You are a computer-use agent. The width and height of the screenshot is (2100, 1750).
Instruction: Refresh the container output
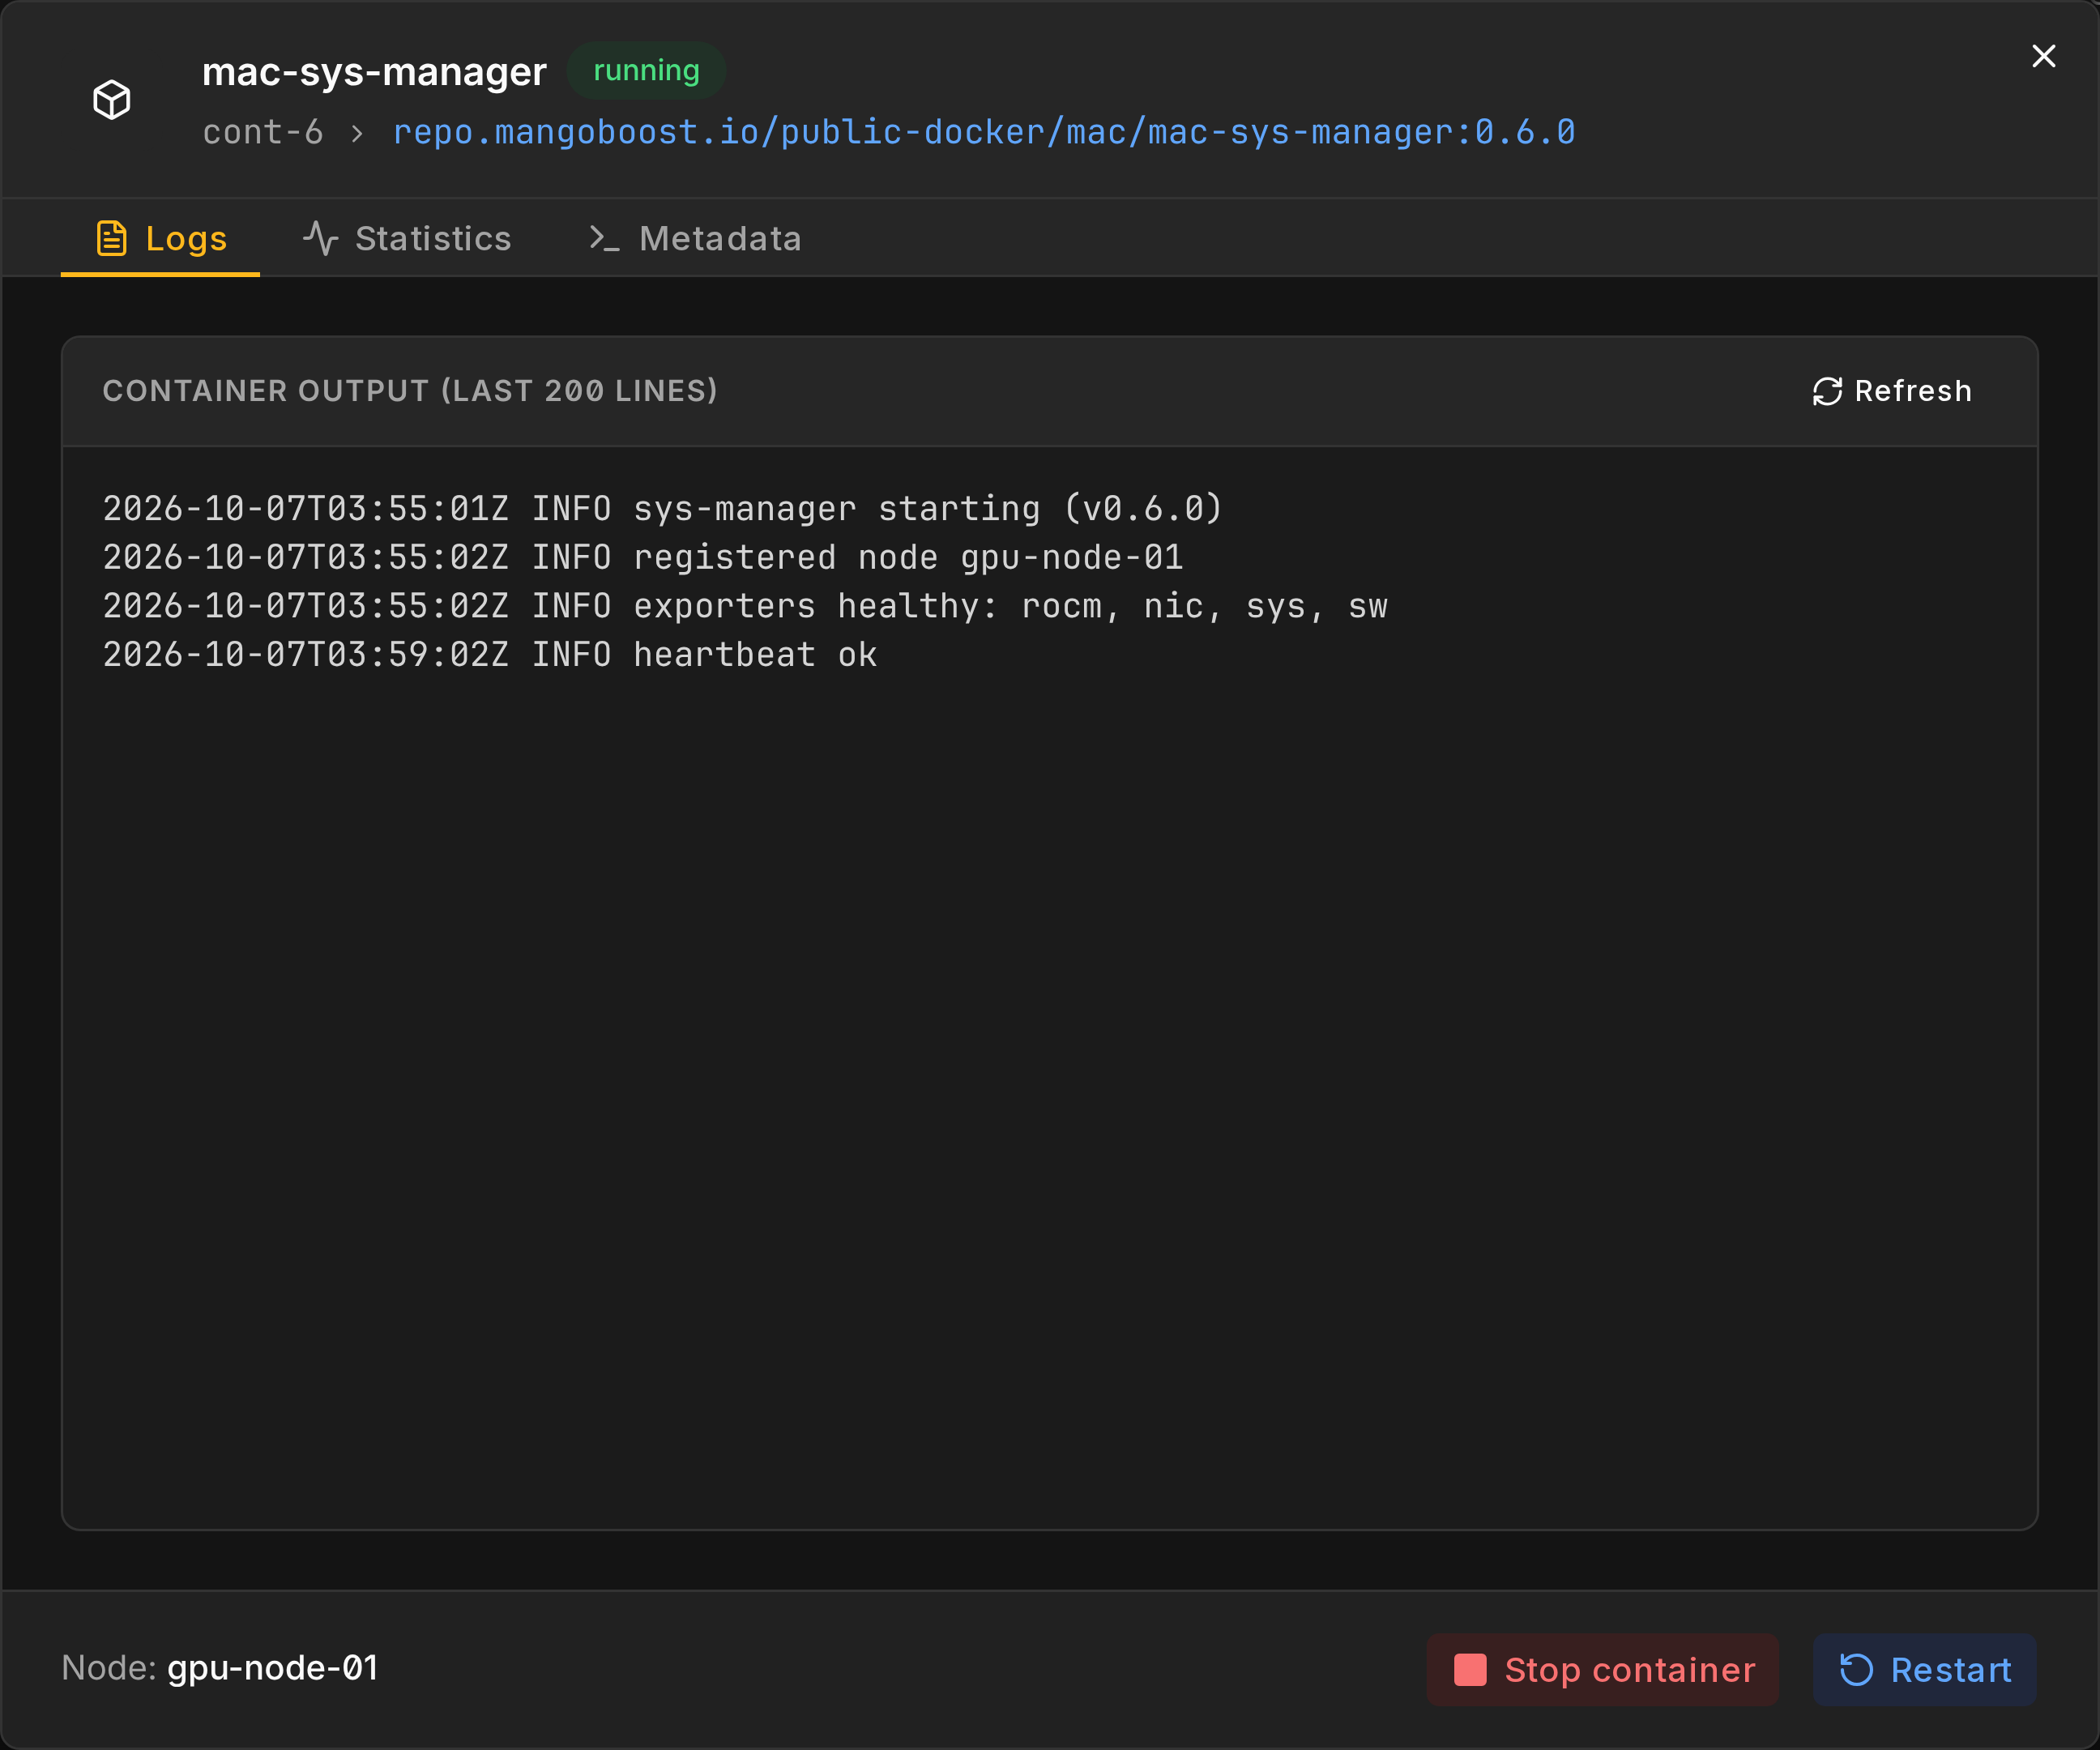[x=1892, y=391]
